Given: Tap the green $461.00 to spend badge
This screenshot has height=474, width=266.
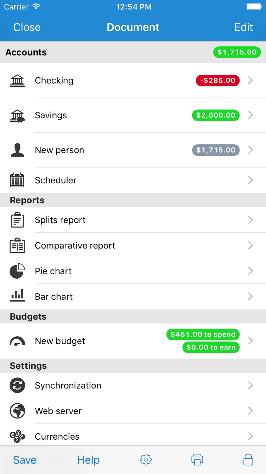Looking at the screenshot, I should click(203, 334).
